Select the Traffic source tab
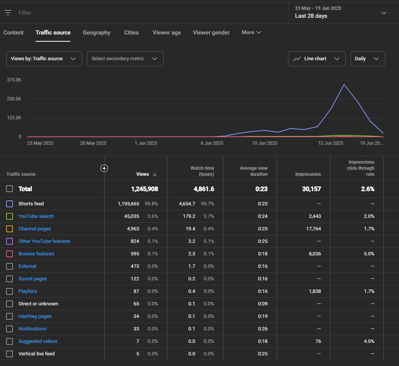Screen dimensions: 399x366 [x=53, y=33]
